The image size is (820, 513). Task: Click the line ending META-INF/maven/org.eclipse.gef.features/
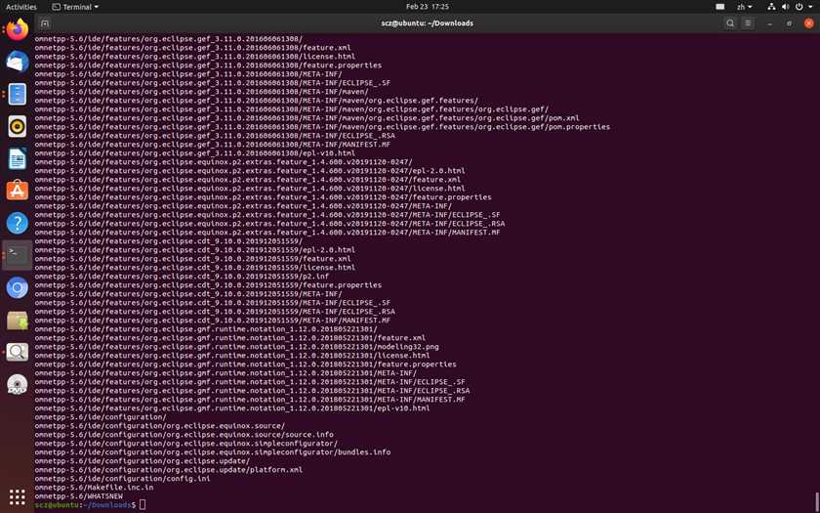point(257,101)
